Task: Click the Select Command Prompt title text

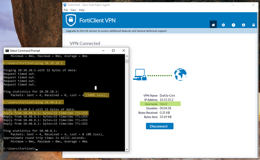Action: click(x=25, y=51)
